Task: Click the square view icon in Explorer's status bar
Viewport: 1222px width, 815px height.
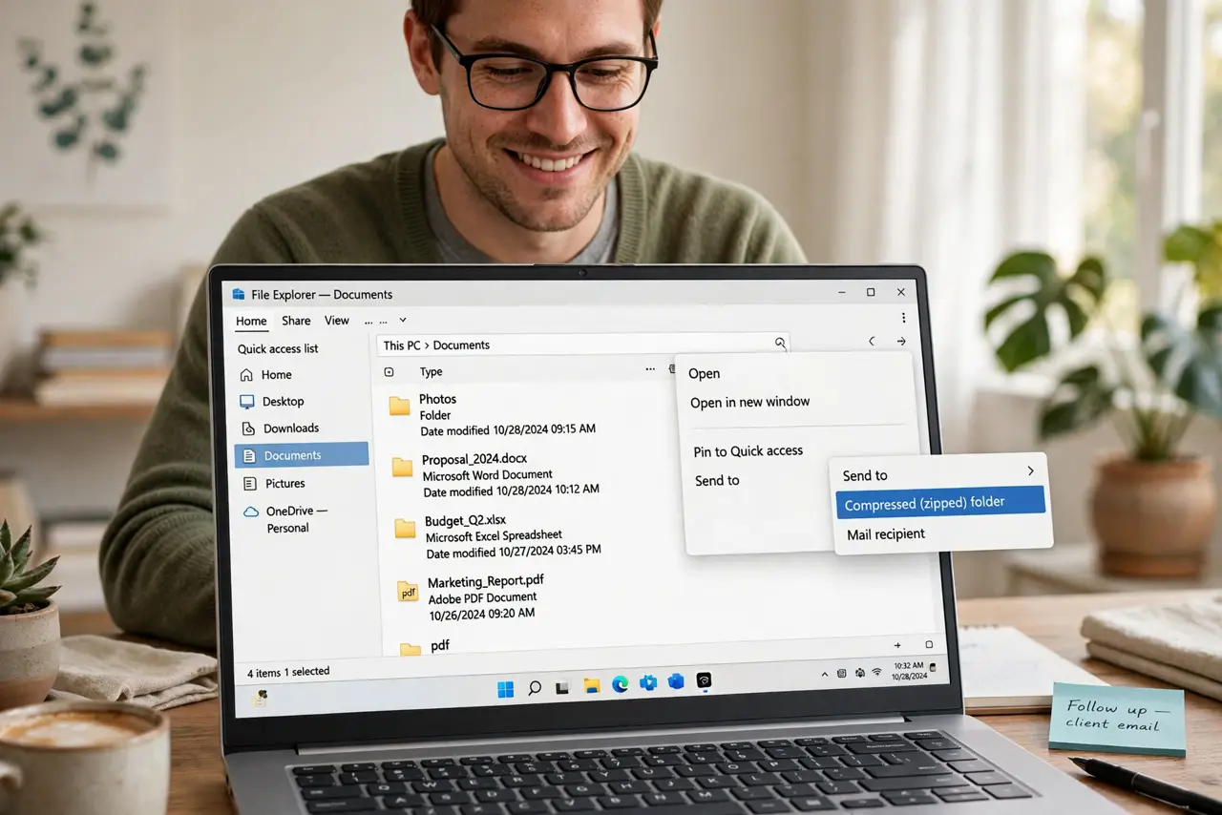Action: [929, 645]
